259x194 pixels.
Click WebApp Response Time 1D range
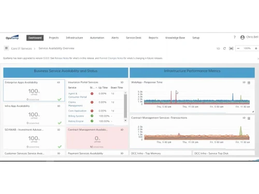click(244, 82)
